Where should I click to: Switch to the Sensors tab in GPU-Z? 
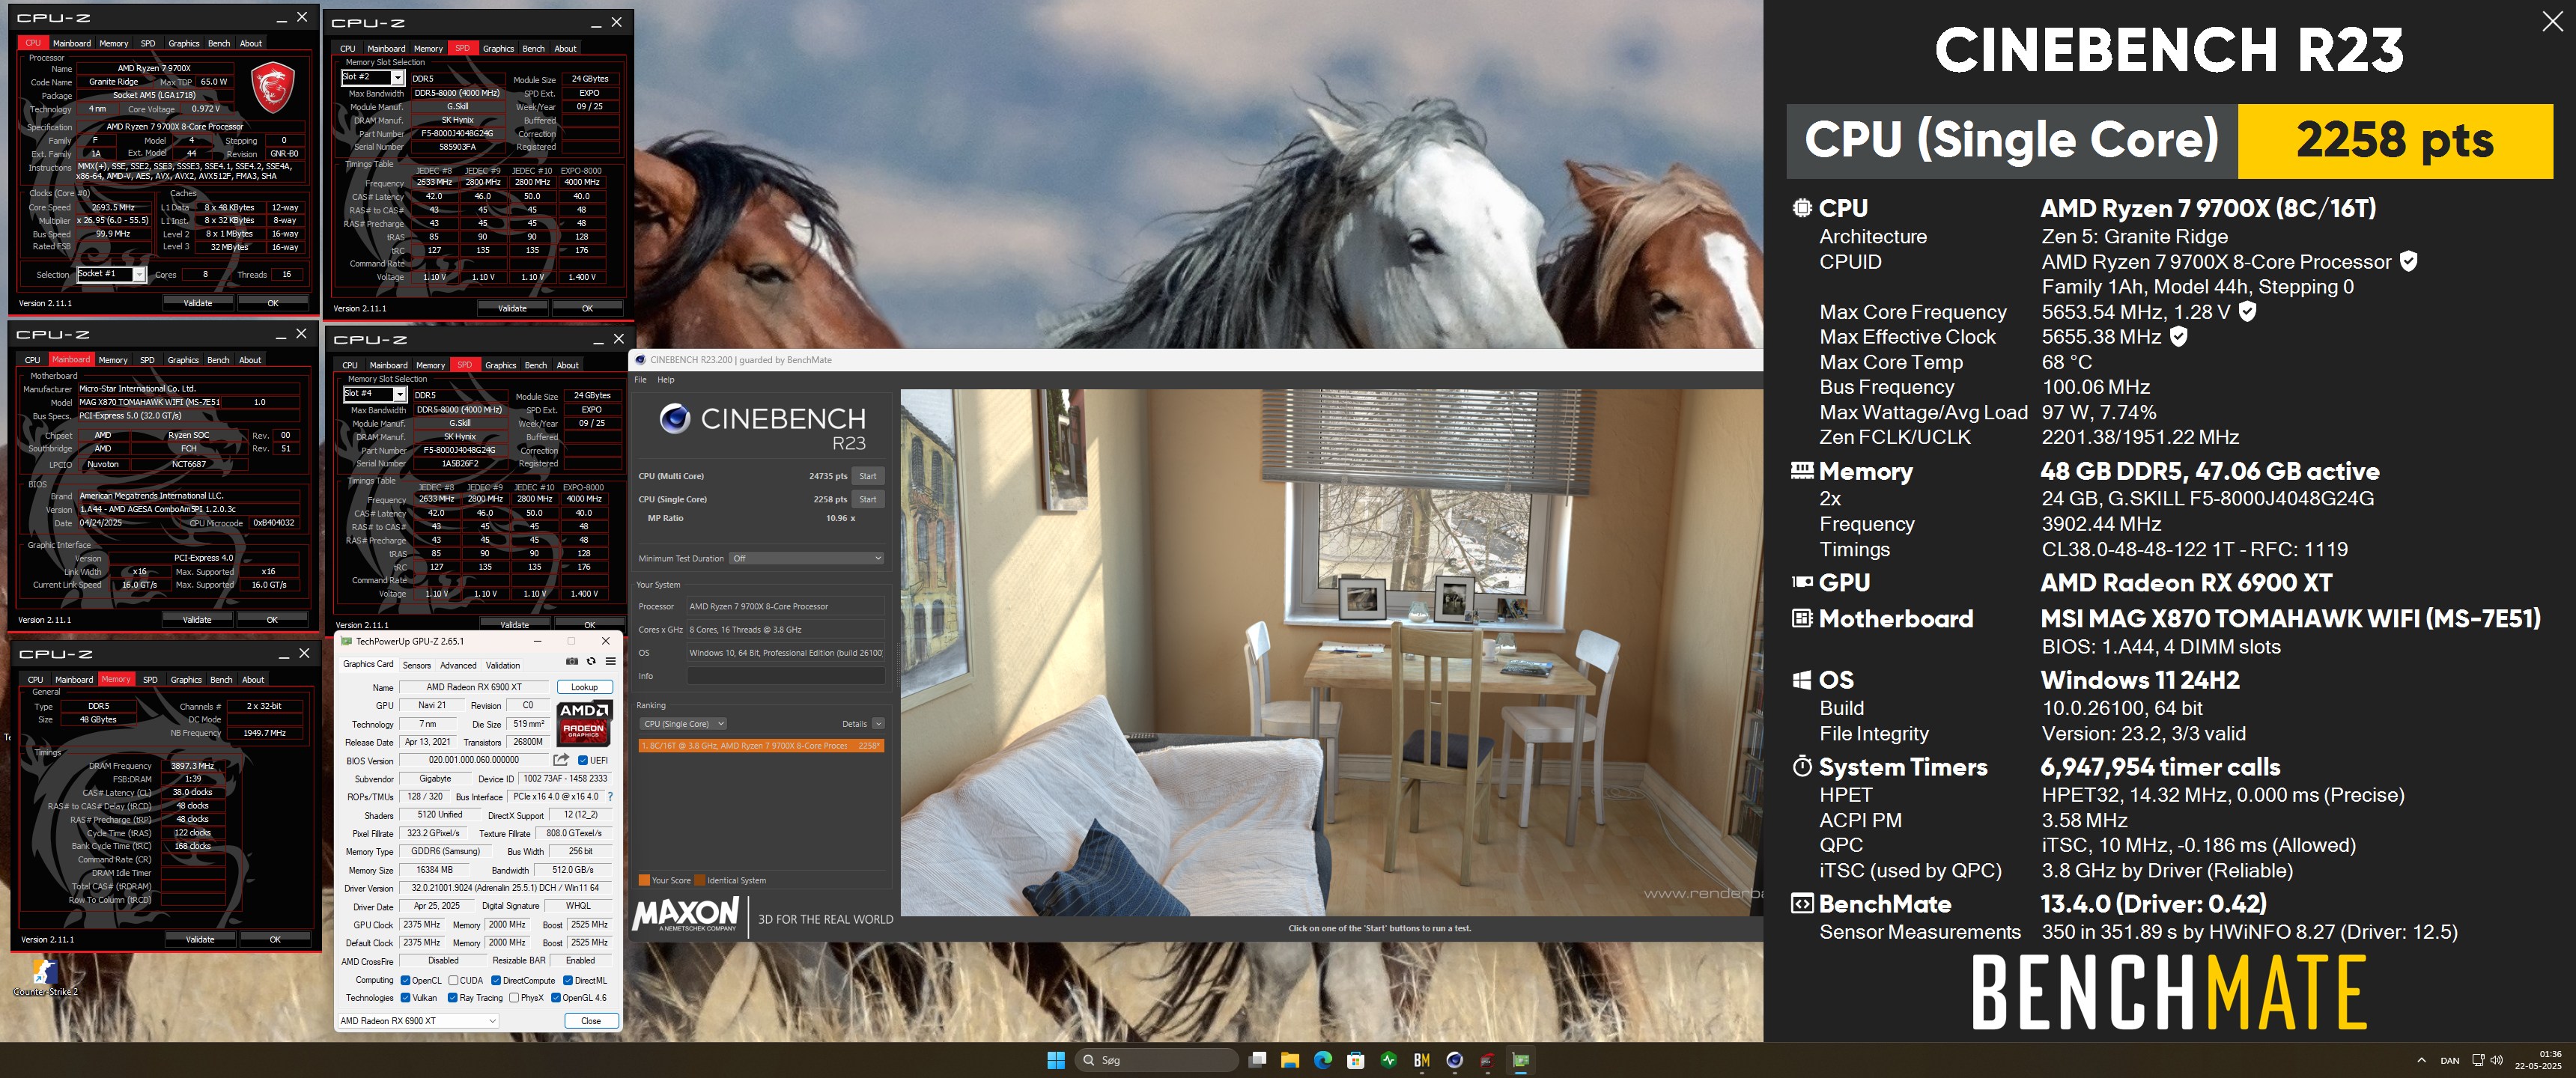point(417,665)
